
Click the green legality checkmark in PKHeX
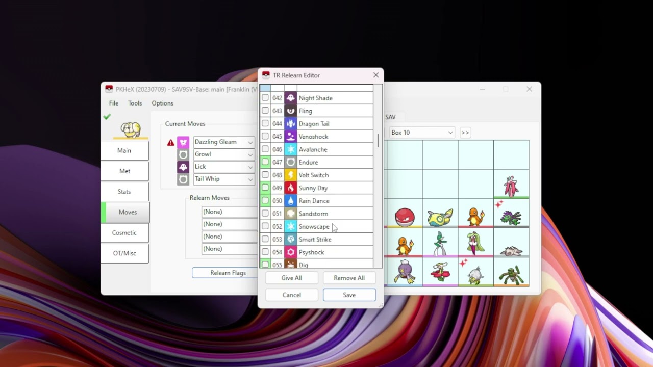tap(107, 117)
